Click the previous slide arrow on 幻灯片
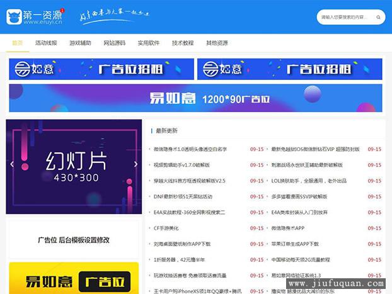 (12, 164)
